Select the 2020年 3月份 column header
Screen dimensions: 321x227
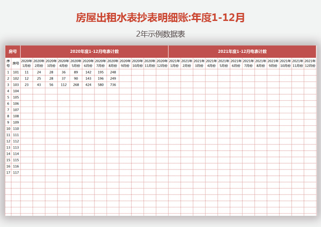[x=51, y=63]
